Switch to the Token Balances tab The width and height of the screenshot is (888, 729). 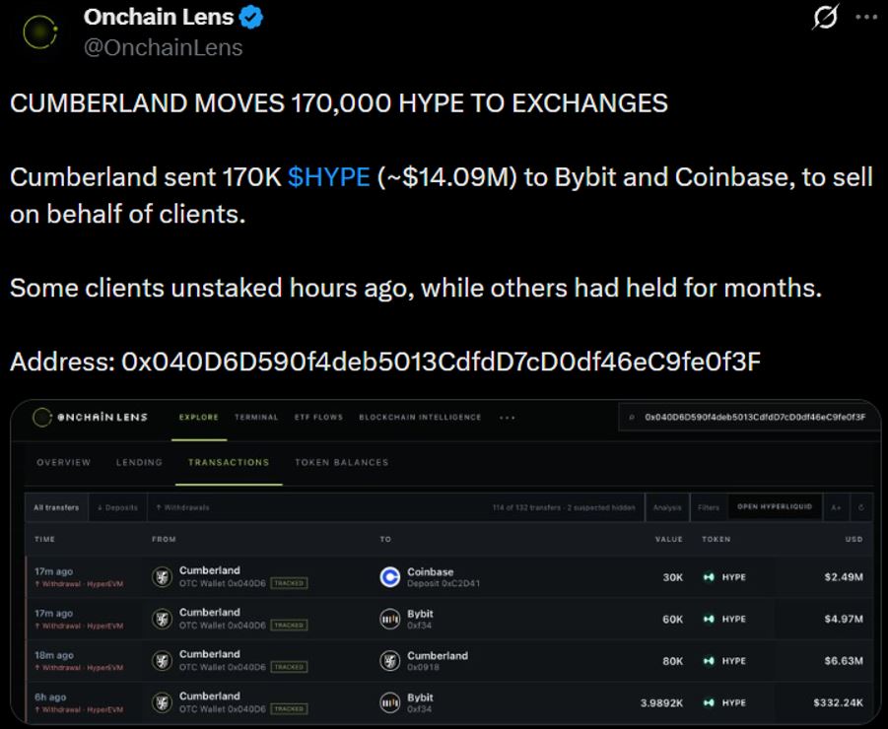pyautogui.click(x=341, y=462)
